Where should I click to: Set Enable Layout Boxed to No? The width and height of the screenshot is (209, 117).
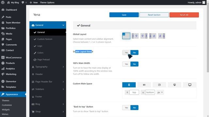[x=134, y=53]
